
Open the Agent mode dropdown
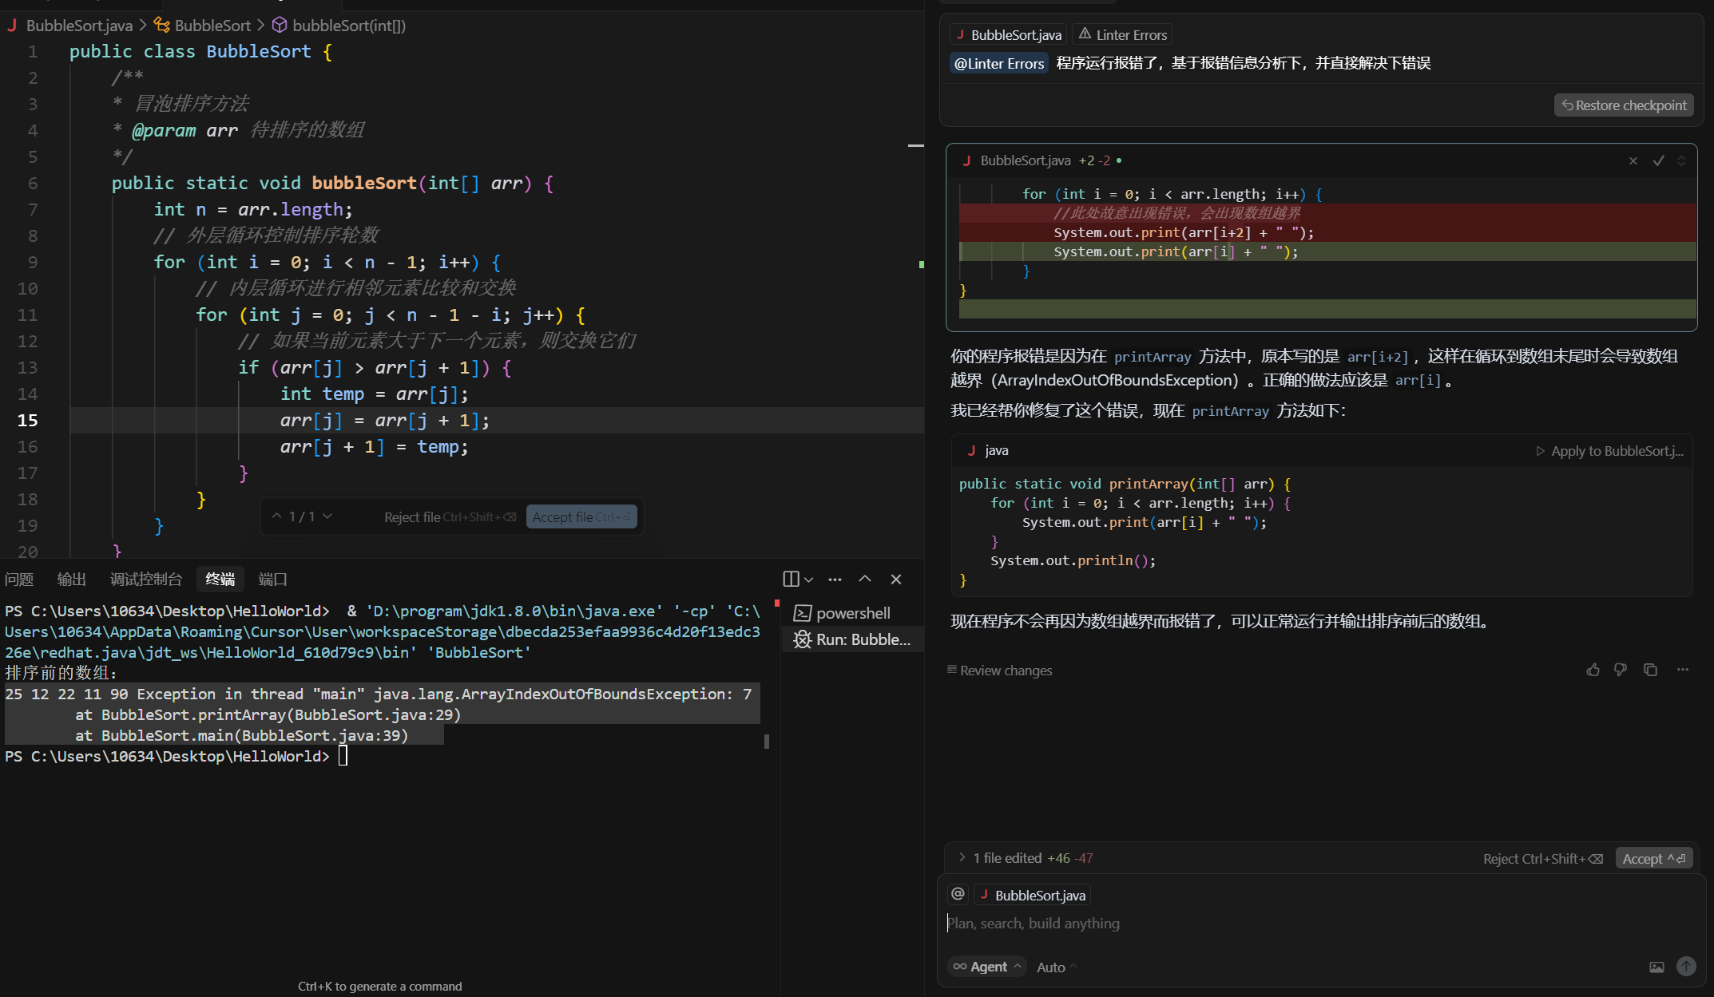[988, 967]
